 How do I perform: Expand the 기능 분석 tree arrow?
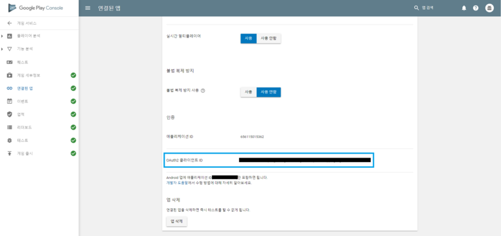tap(2, 49)
